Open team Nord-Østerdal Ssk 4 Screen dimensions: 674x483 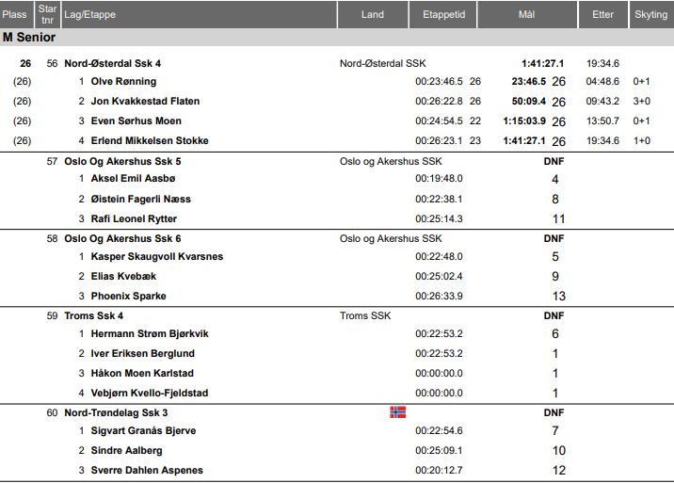click(112, 63)
